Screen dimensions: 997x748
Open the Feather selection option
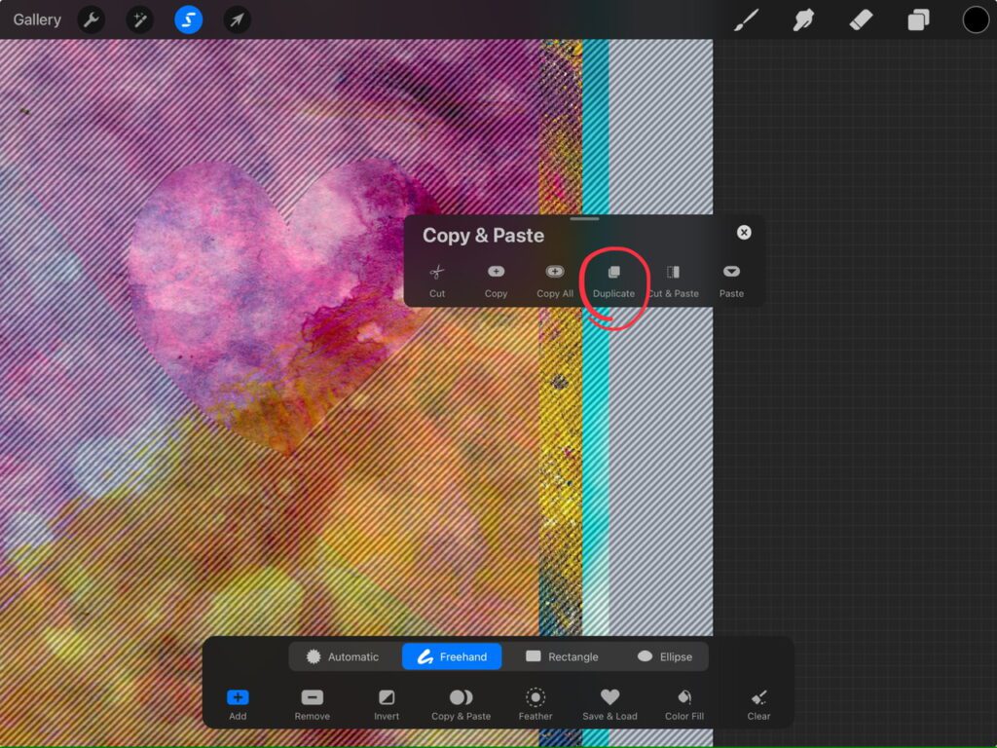point(535,704)
